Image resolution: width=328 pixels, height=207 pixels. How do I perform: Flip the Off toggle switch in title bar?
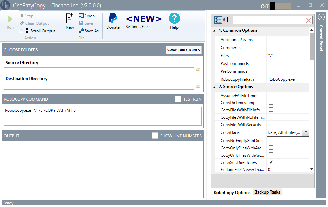(x=280, y=6)
